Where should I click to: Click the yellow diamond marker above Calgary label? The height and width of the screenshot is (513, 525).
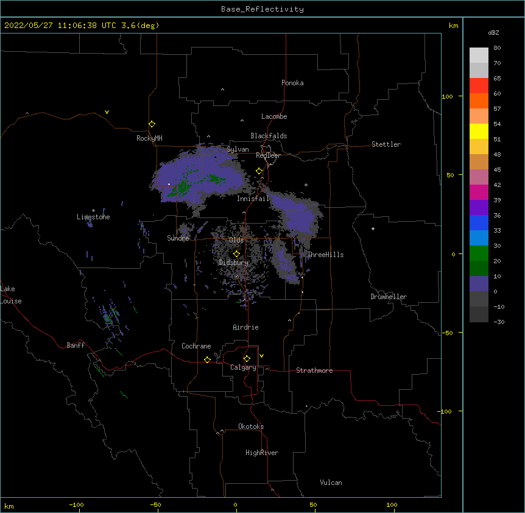tap(247, 359)
